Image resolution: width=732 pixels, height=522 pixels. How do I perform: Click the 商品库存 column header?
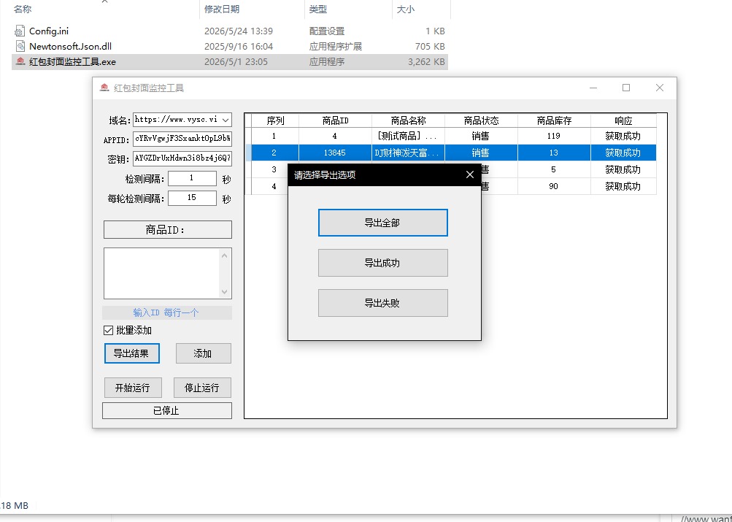[x=554, y=120]
